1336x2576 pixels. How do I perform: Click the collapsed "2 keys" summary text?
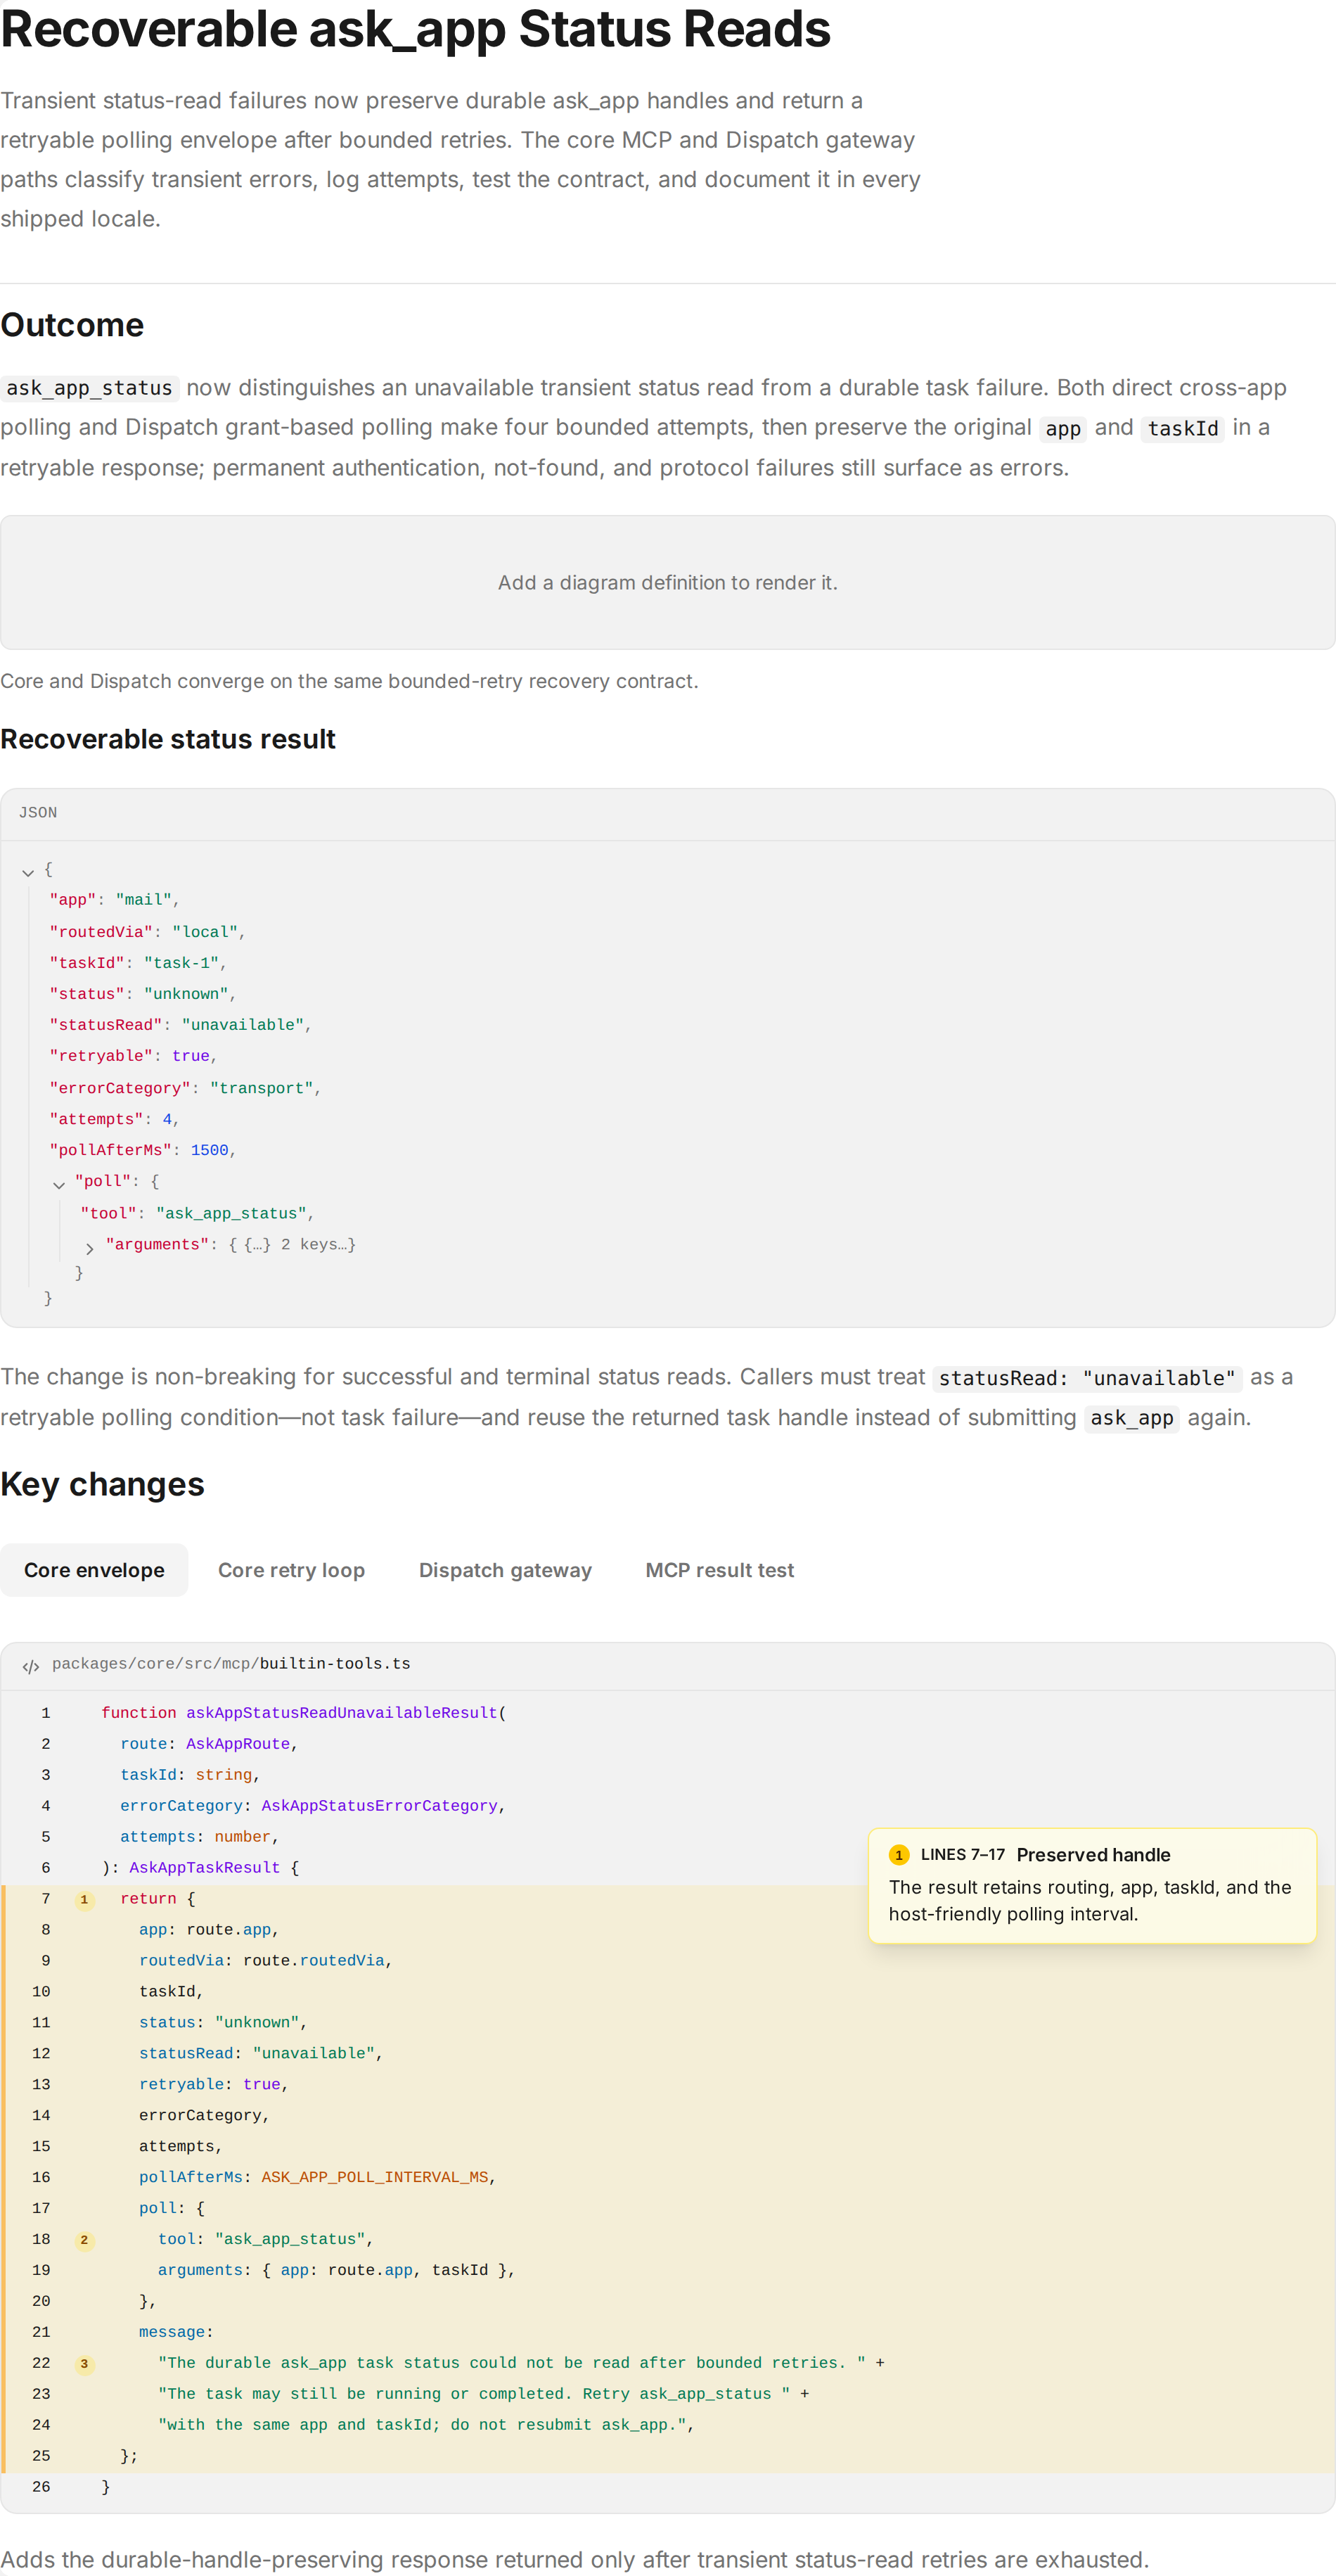coord(318,1245)
